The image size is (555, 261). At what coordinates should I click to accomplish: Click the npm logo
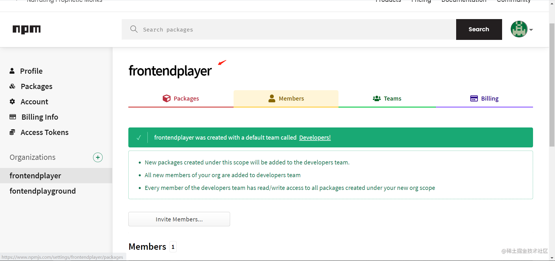click(27, 29)
